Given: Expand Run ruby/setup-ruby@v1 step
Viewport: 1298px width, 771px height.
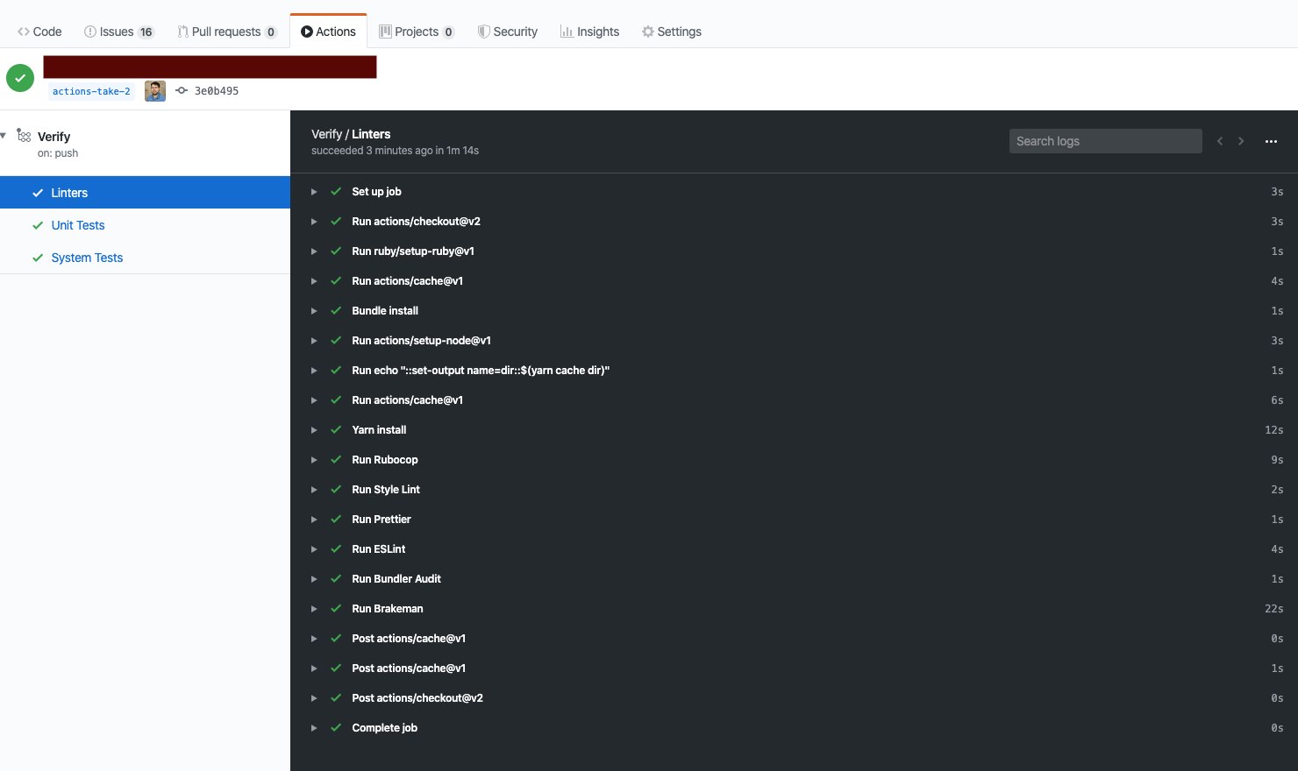Looking at the screenshot, I should click(x=314, y=251).
